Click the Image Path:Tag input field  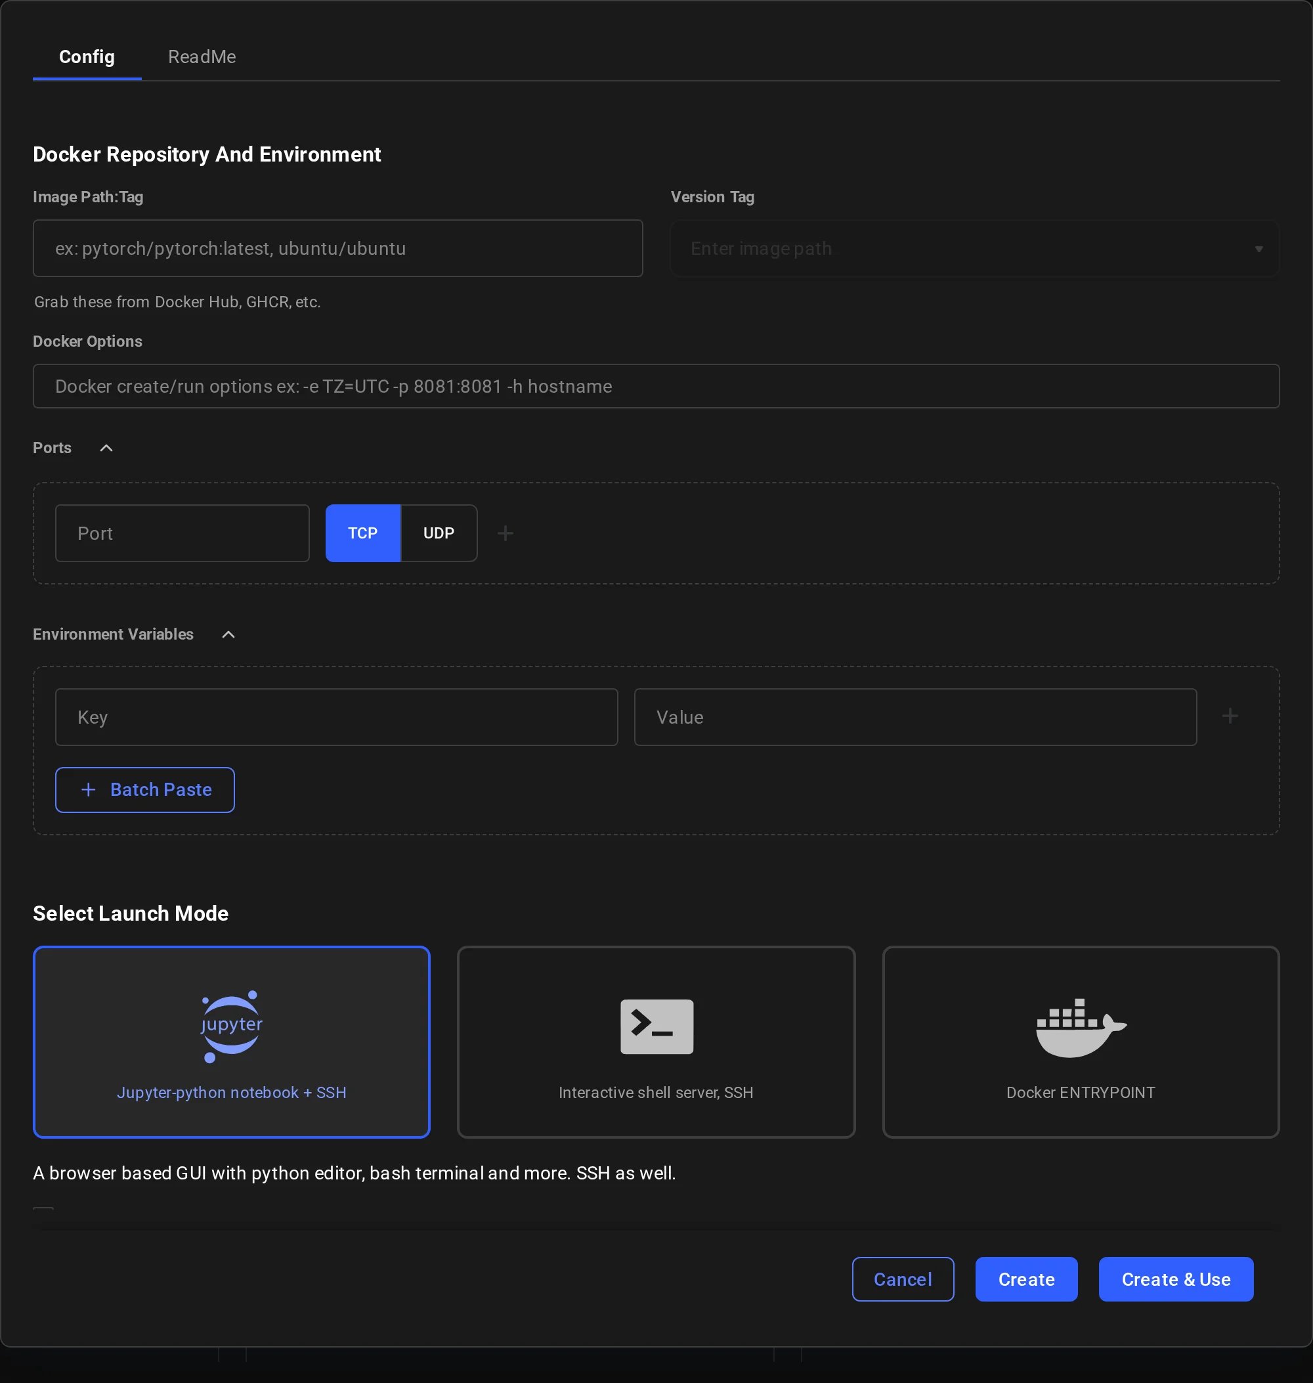coord(337,249)
